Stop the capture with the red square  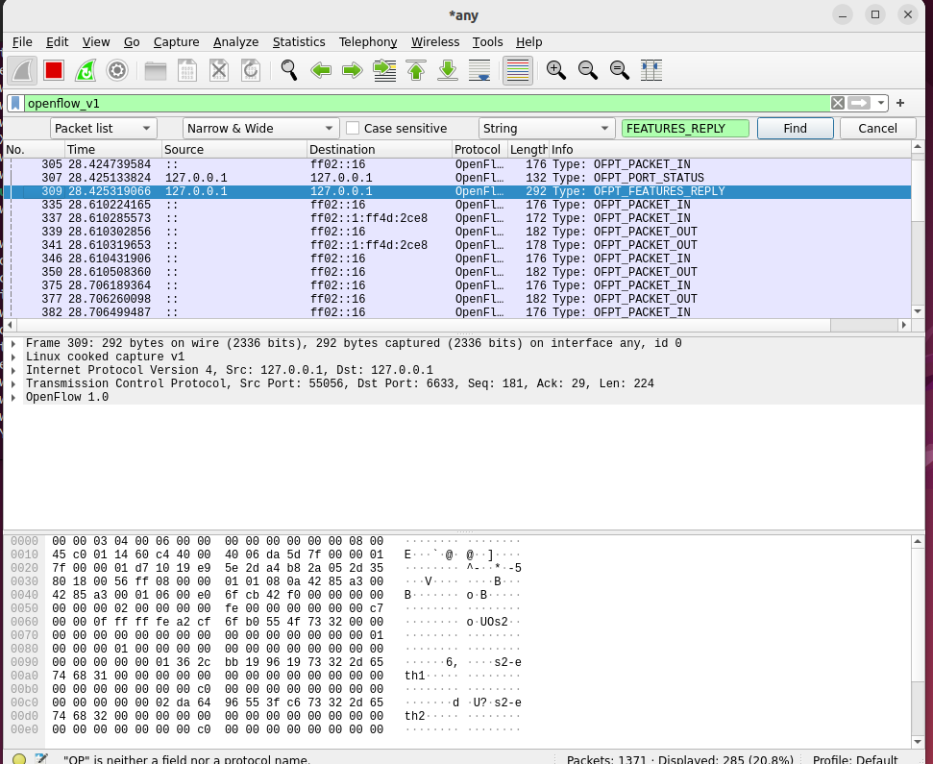pos(54,71)
